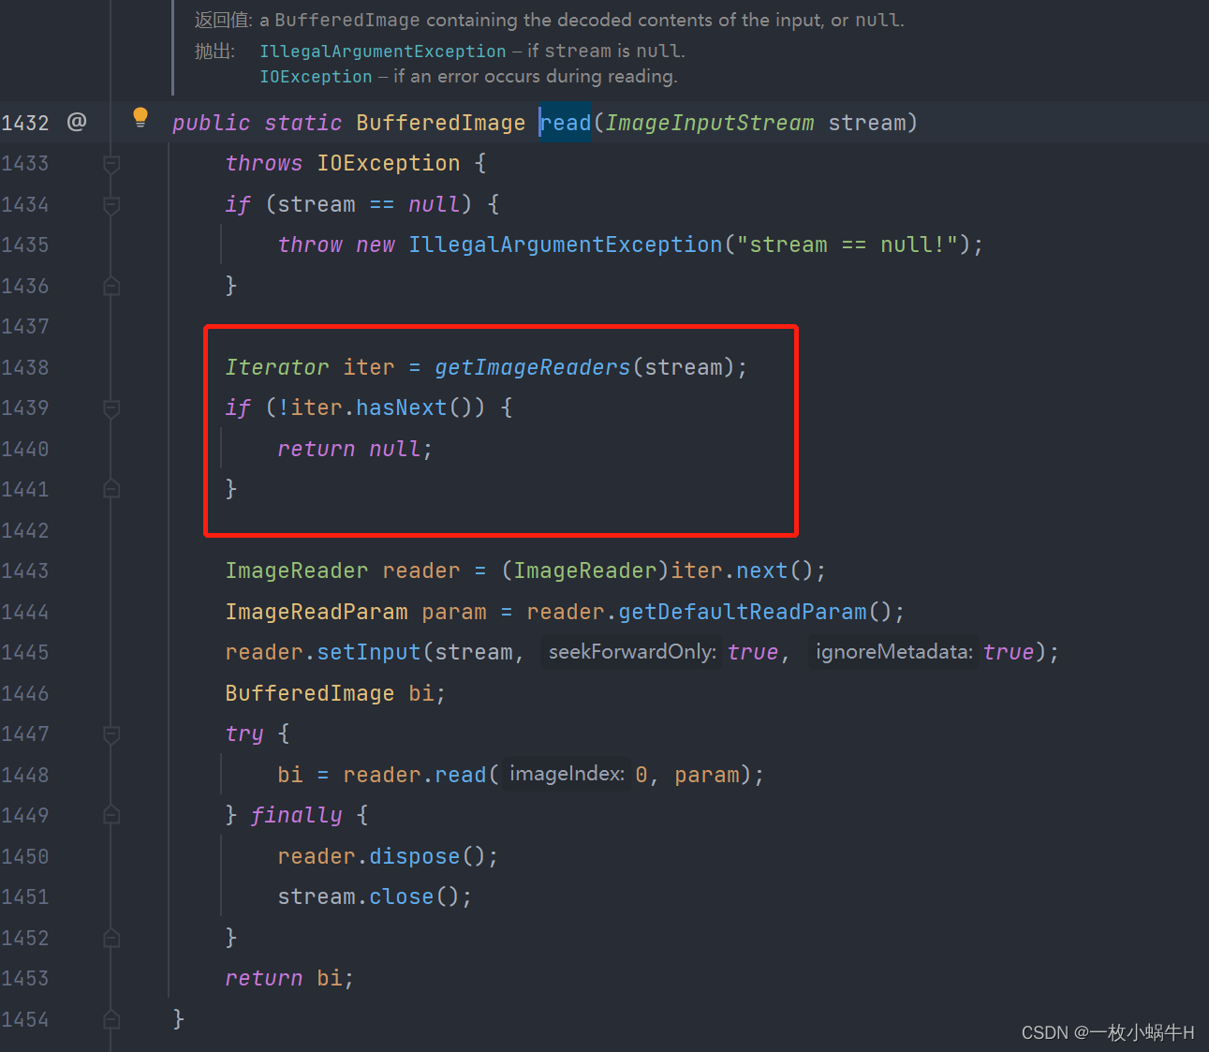
Task: Open IllegalArgumentException link in the doc comment
Action: (383, 52)
